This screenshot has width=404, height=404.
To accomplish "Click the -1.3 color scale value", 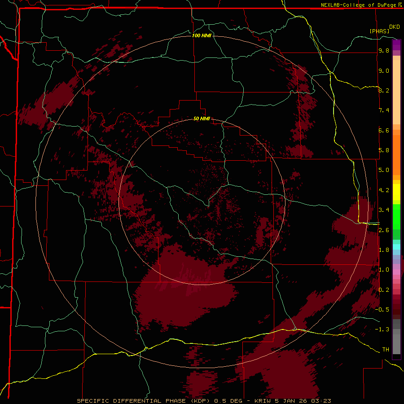I will tap(382, 329).
